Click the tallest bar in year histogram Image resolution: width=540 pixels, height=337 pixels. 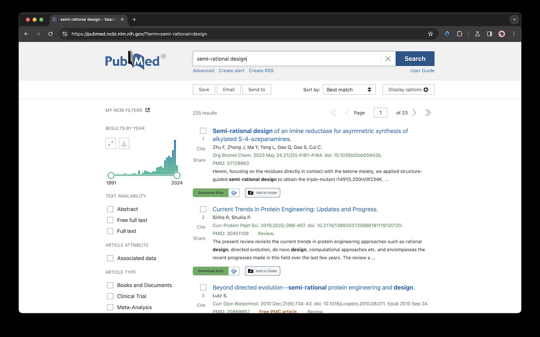tap(175, 157)
